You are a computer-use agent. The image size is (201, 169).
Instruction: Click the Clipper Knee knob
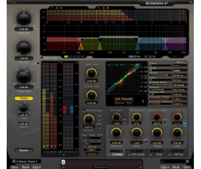point(24,109)
